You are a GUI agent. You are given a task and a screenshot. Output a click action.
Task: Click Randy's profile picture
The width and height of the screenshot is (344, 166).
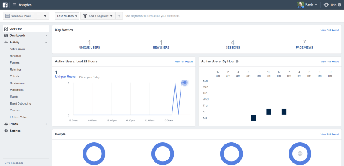(x=300, y=5)
